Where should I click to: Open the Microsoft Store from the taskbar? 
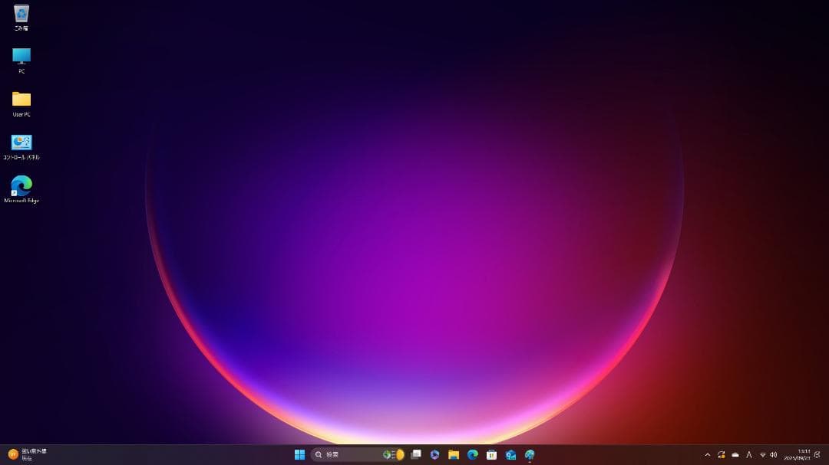[492, 454]
